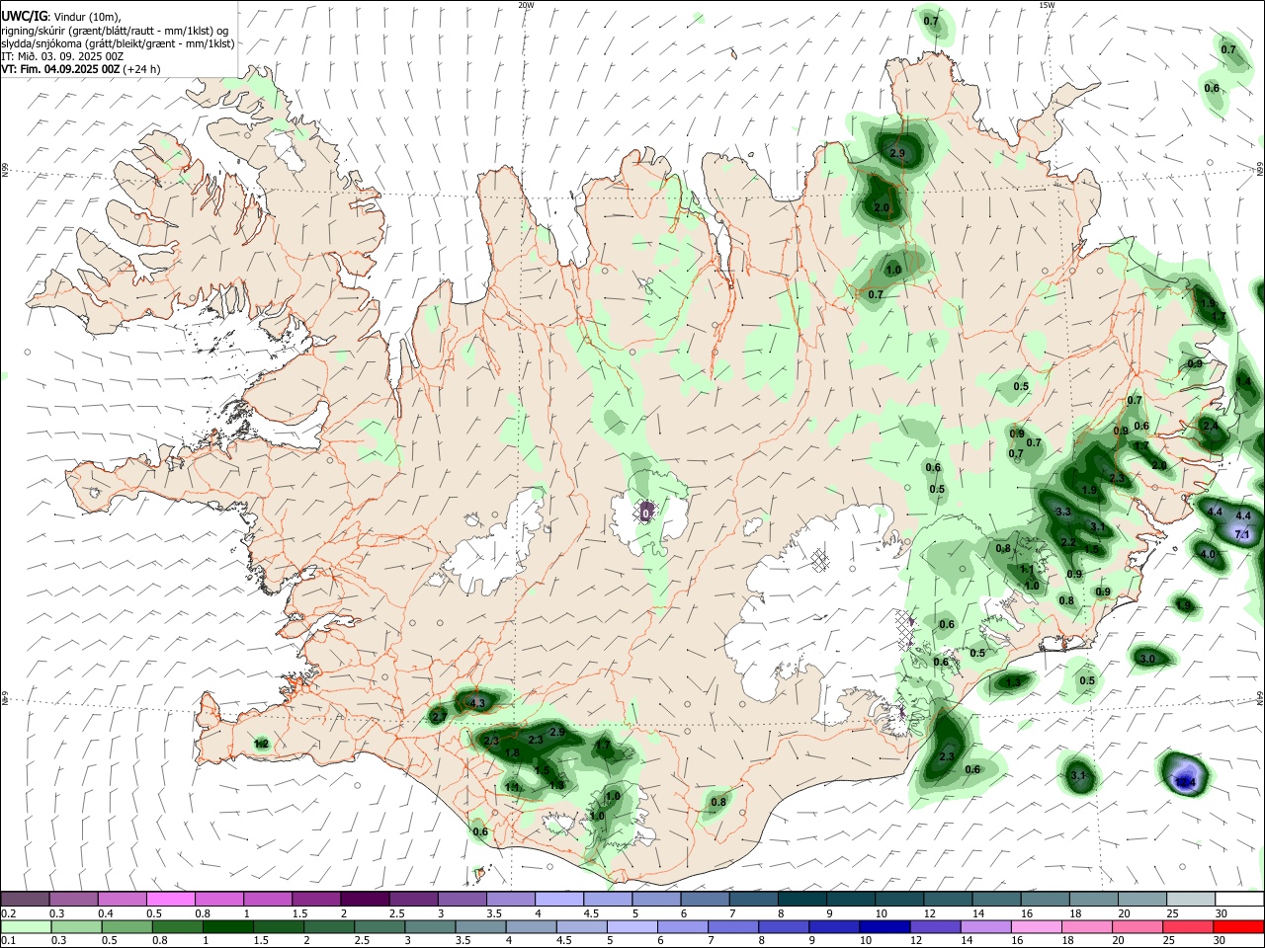
Task: Click the IT: Mið. 03. 09. 2025 00Z line
Action: coord(62,56)
